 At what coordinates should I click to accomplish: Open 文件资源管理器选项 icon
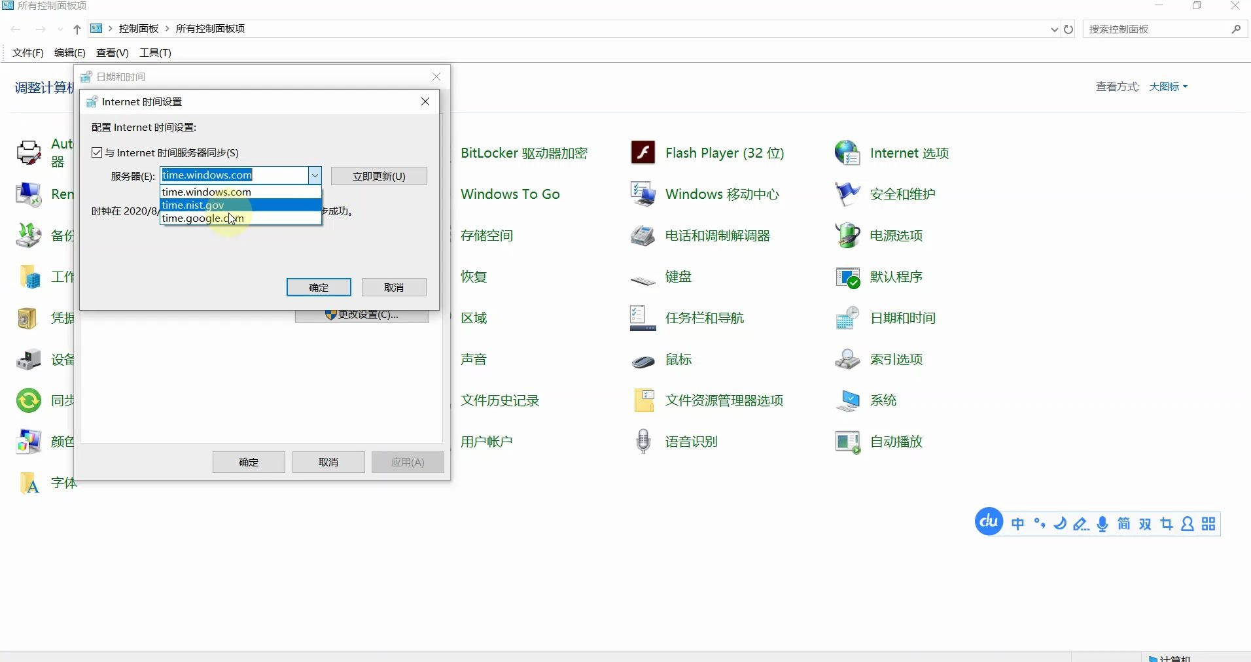[x=644, y=400]
